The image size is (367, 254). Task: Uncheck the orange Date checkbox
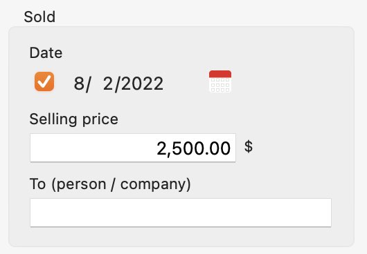pos(44,81)
